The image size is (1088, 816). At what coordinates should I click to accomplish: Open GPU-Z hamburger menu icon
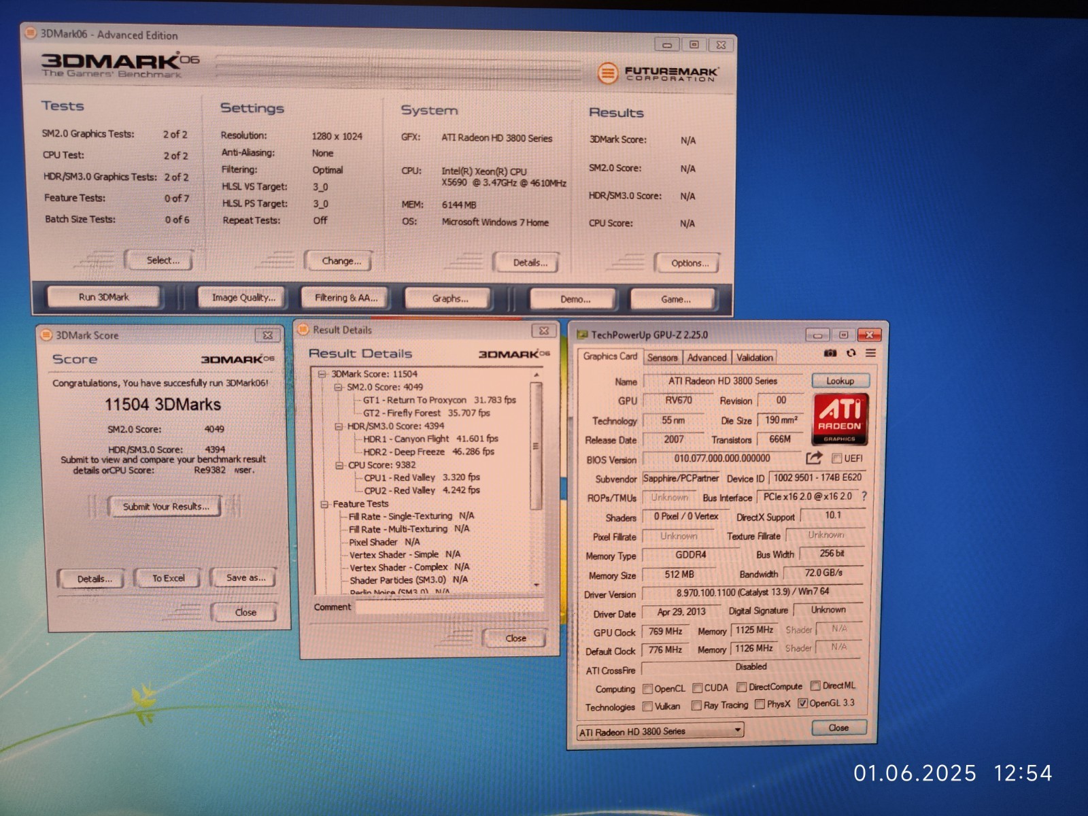[x=870, y=353]
